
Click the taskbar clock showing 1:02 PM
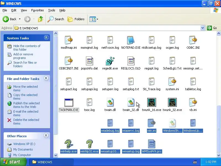(211, 162)
